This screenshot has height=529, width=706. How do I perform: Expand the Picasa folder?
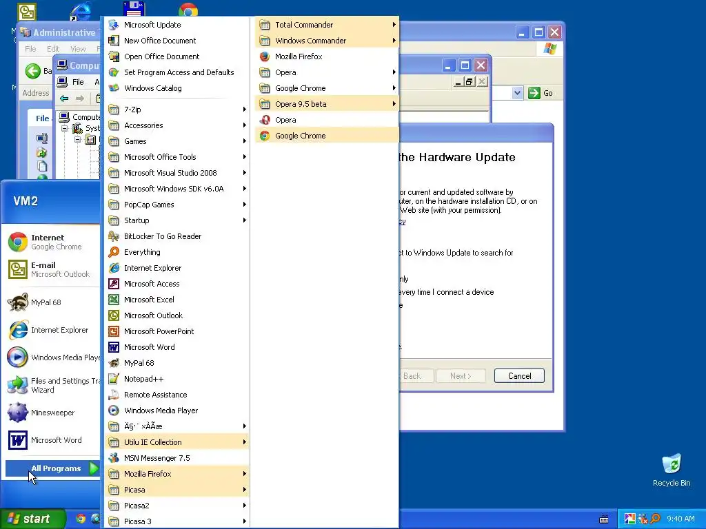176,490
